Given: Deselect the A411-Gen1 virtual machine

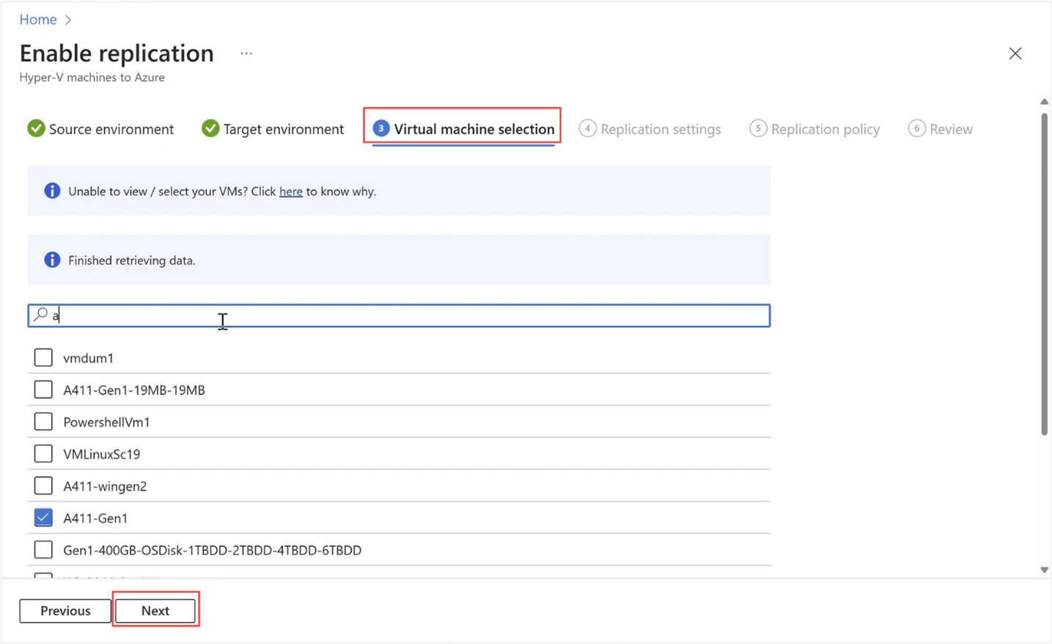Looking at the screenshot, I should coord(43,517).
